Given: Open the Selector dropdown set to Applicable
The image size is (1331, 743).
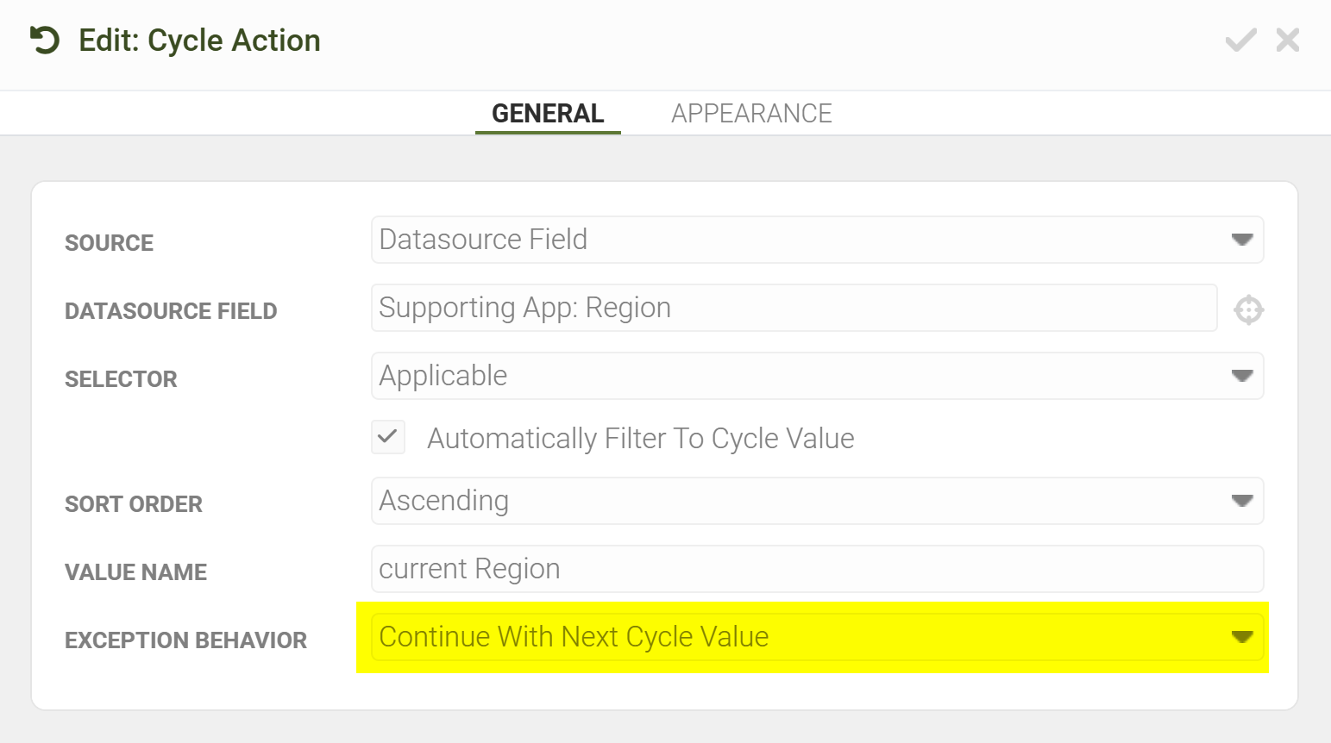Looking at the screenshot, I should [x=817, y=376].
